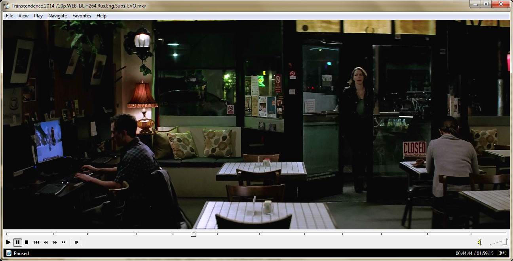Screen dimensions: 513x261
Task: Click the Transcendence.2014 title bar text
Action: click(x=79, y=6)
